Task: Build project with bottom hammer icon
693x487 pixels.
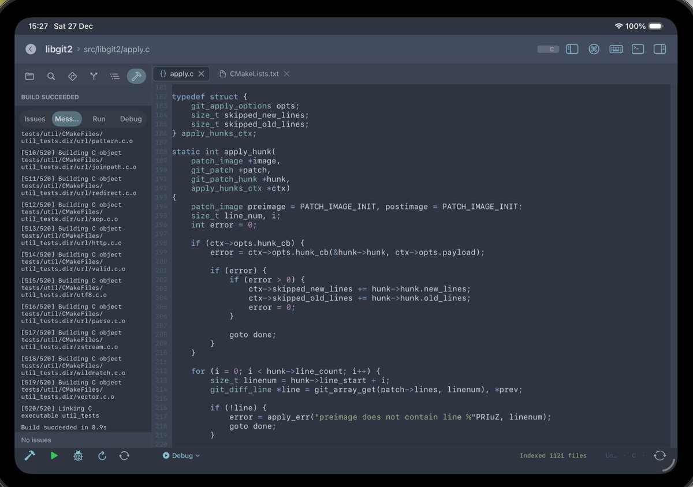Action: [x=29, y=455]
